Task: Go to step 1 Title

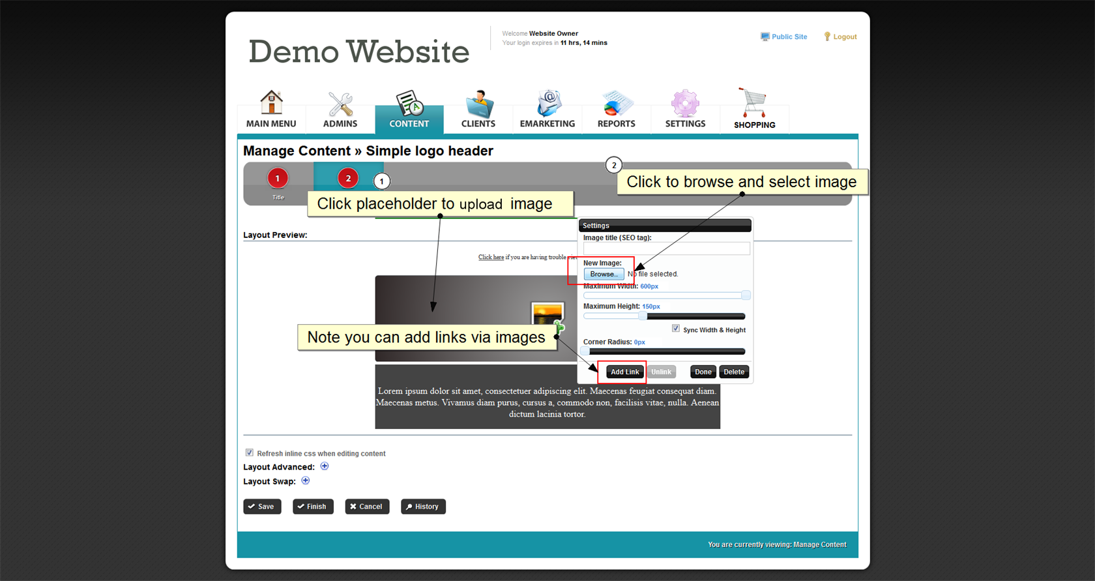Action: 278,179
